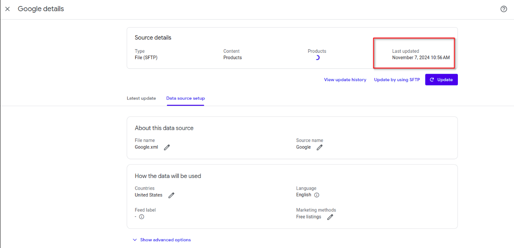This screenshot has width=514, height=248.
Task: Switch to the Latest update tab
Action: pos(141,98)
